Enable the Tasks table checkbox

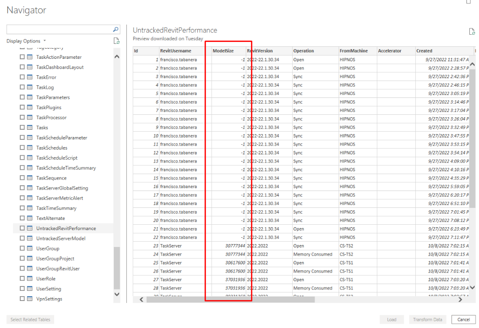(x=22, y=127)
